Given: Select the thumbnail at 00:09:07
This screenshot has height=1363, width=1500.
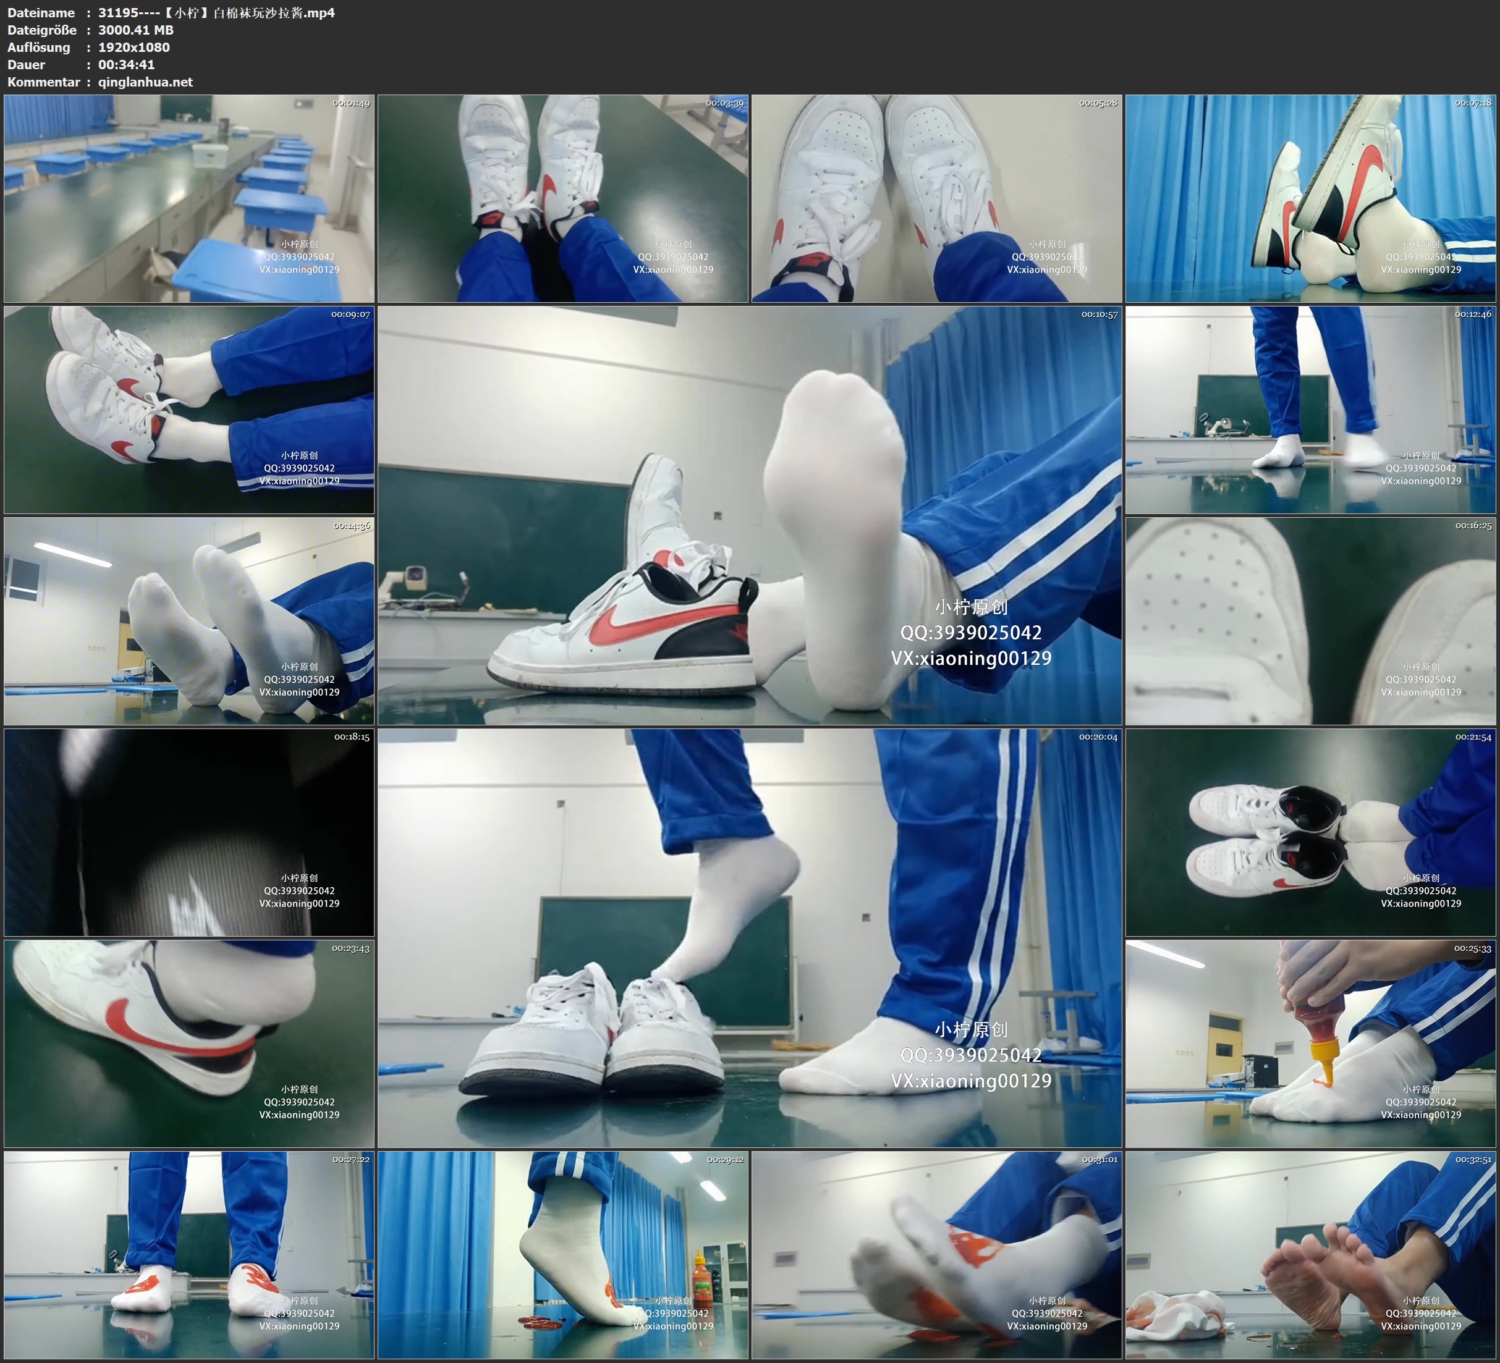Looking at the screenshot, I should [189, 409].
